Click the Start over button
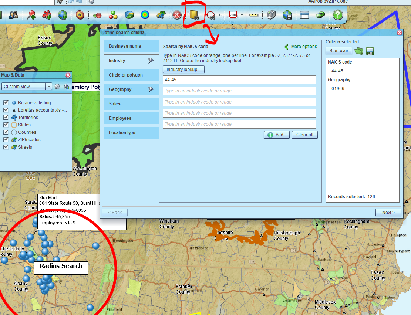The height and width of the screenshot is (315, 411). pos(338,51)
